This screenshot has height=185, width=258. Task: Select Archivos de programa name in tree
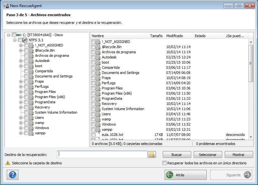(52, 56)
